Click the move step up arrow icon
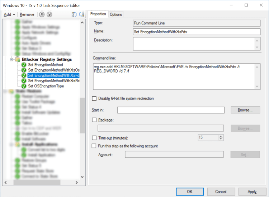The image size is (269, 197). (42, 14)
